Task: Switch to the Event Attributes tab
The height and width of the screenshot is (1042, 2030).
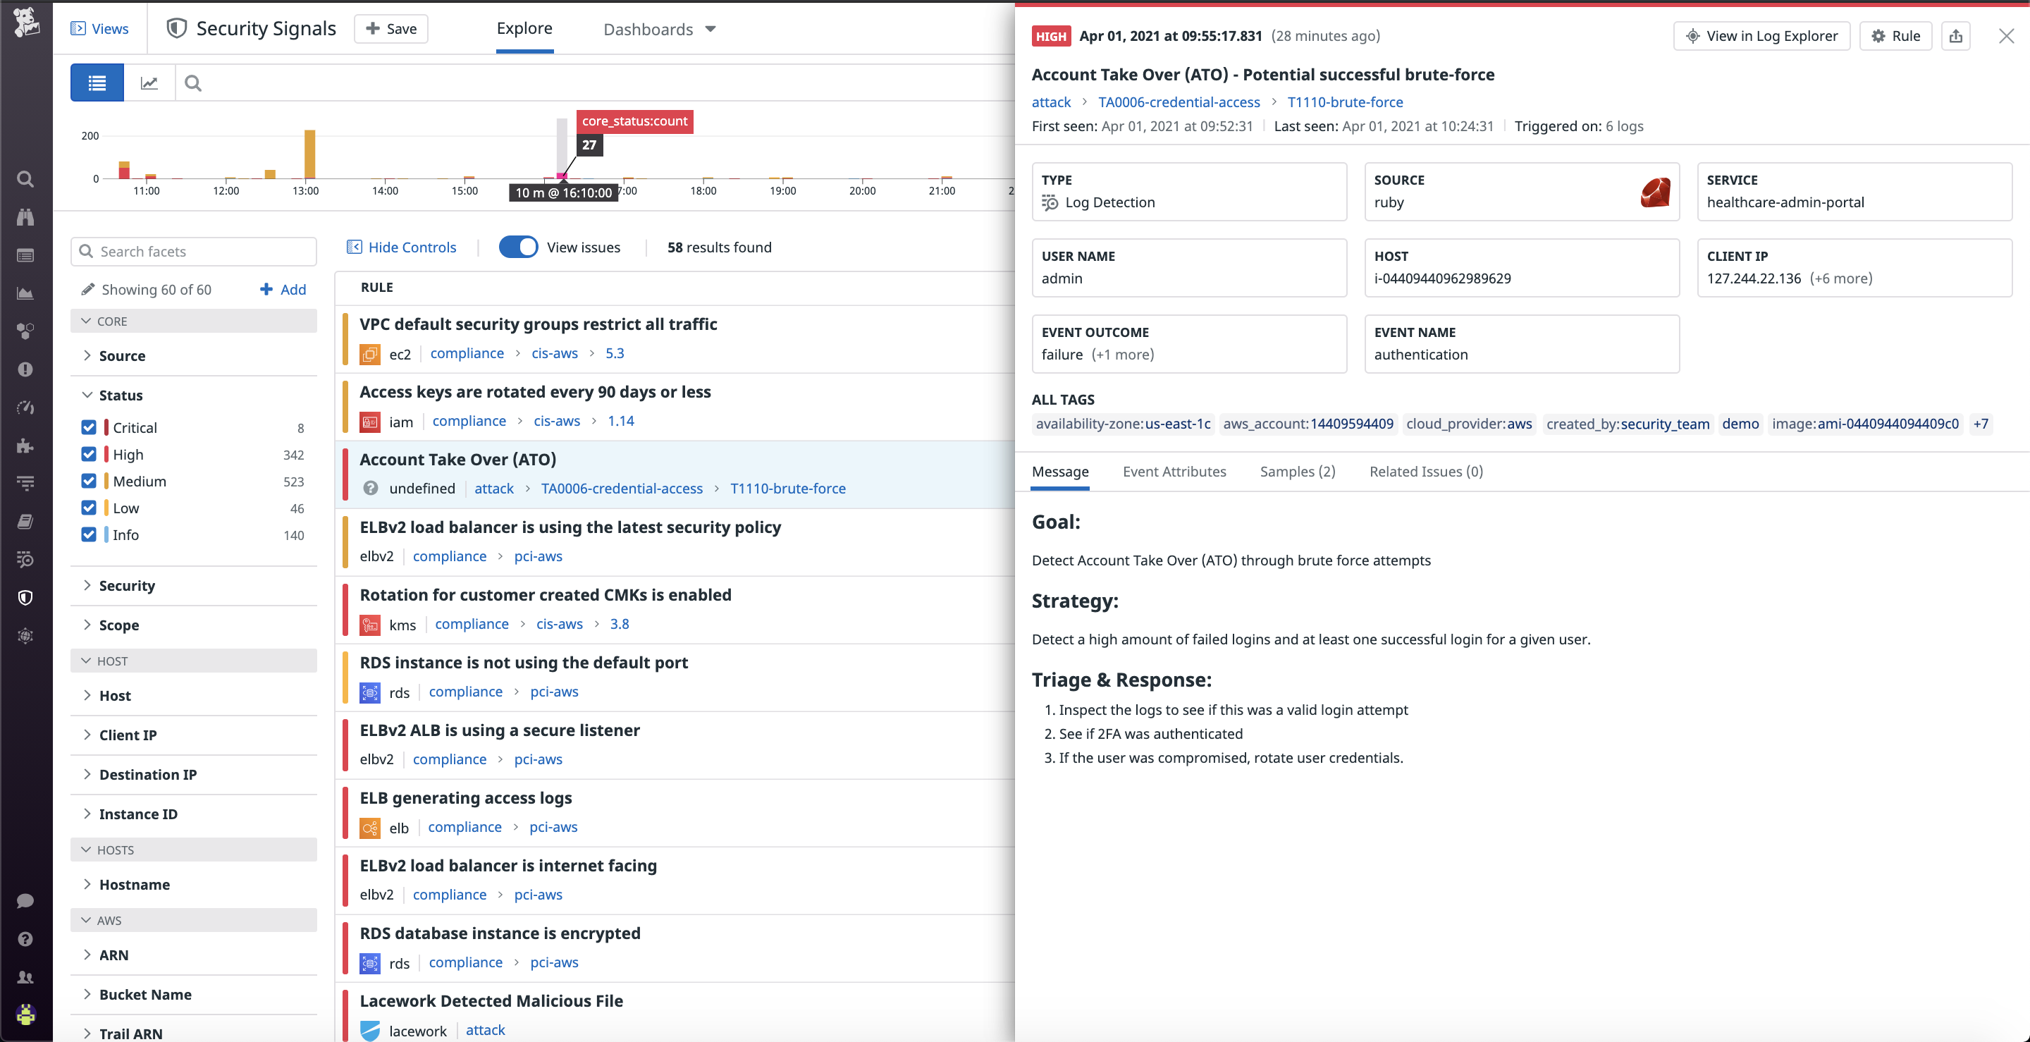Action: point(1174,472)
